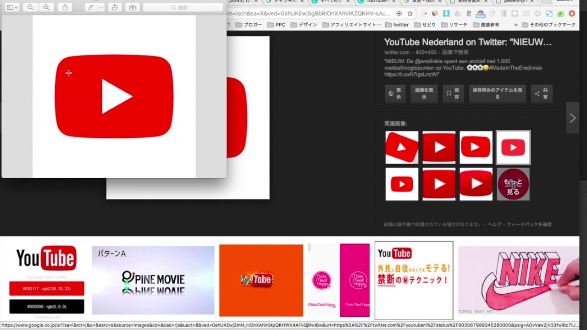This screenshot has height=330, width=587.
Task: Open 禁断のテクニック YouTube image result
Action: pos(414,280)
